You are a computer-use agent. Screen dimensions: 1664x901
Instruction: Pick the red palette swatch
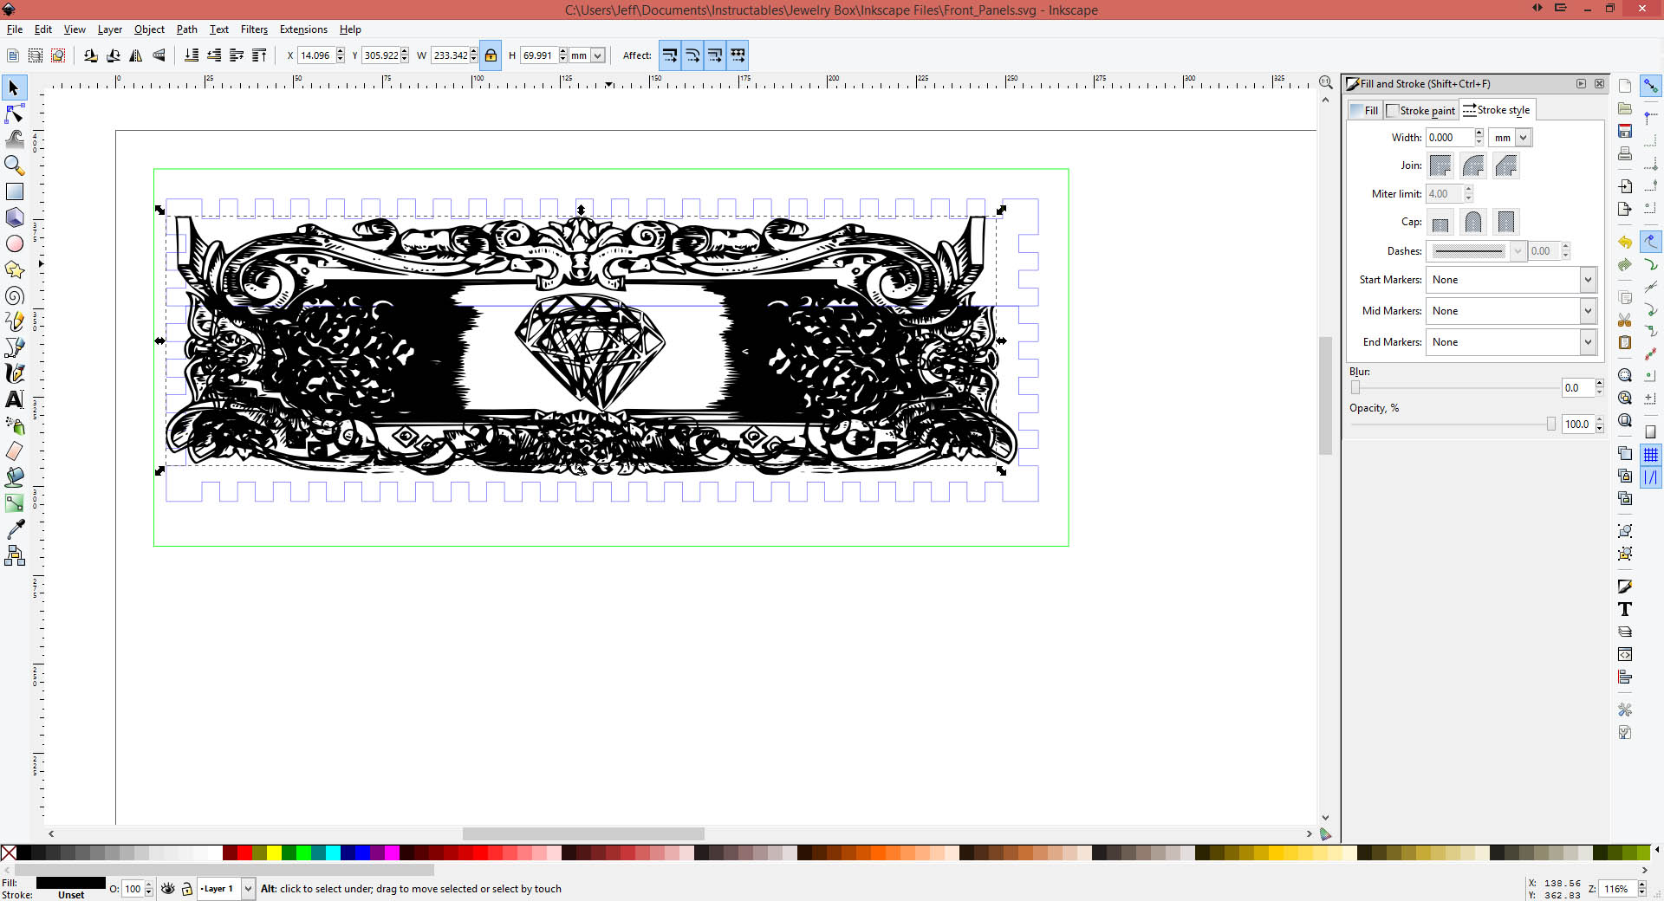coord(244,853)
